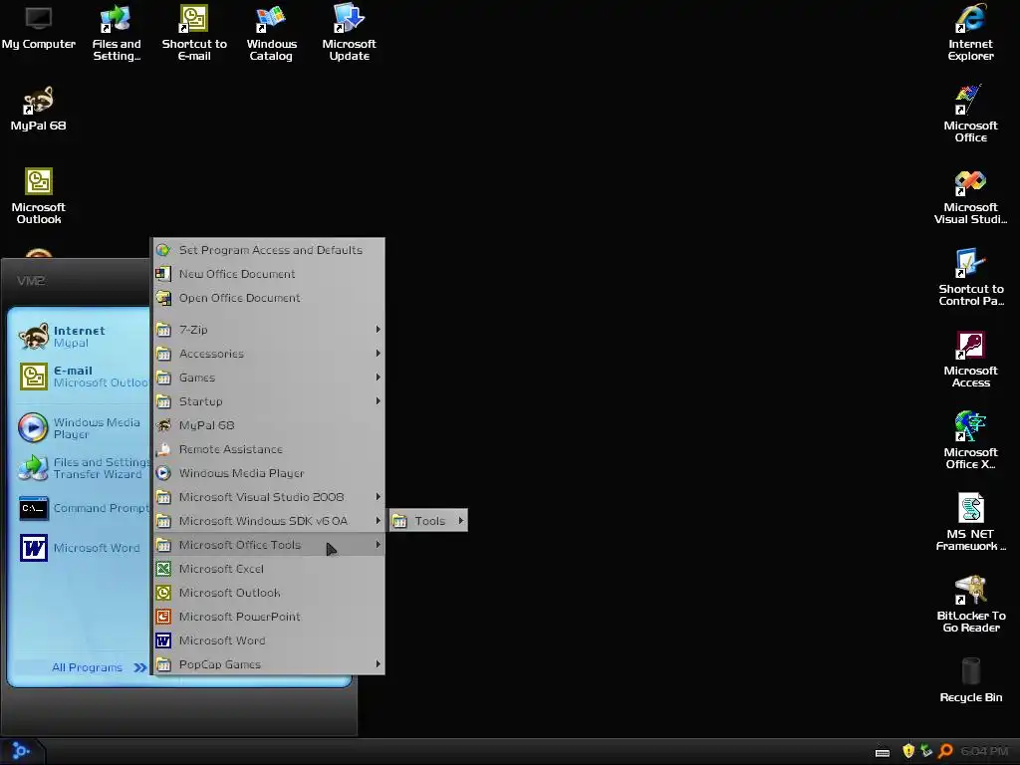The width and height of the screenshot is (1020, 765).
Task: Click the security shield tray icon
Action: [908, 751]
